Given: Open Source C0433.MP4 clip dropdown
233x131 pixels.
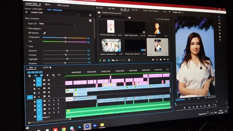Looking at the screenshot, I should click(45, 9).
